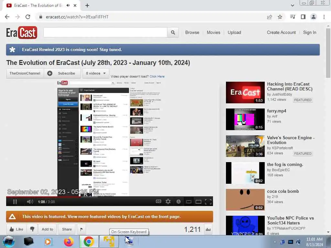The width and height of the screenshot is (331, 248).
Task: Open tab search chevron
Action: tap(292, 5)
